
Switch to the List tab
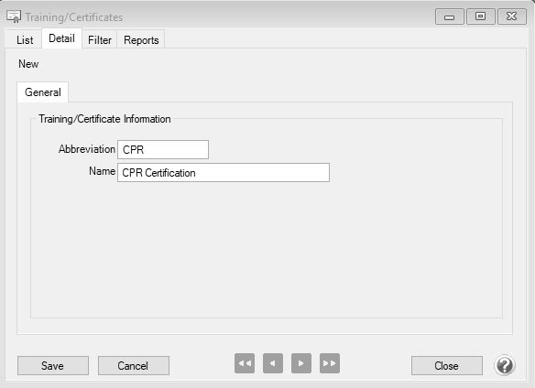click(x=25, y=40)
